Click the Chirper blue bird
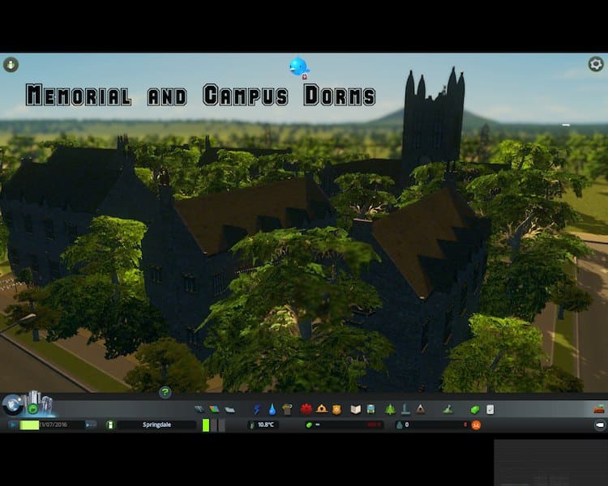Viewport: 608px width, 486px height. click(x=298, y=66)
